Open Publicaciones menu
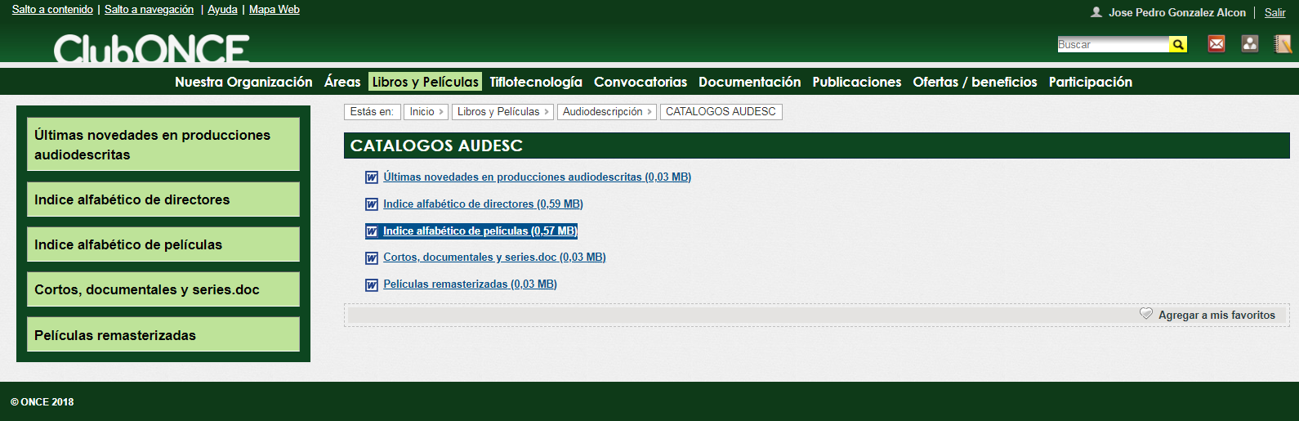This screenshot has width=1299, height=421. pyautogui.click(x=857, y=82)
